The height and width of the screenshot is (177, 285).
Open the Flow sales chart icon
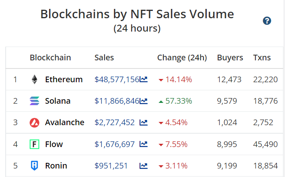click(144, 144)
